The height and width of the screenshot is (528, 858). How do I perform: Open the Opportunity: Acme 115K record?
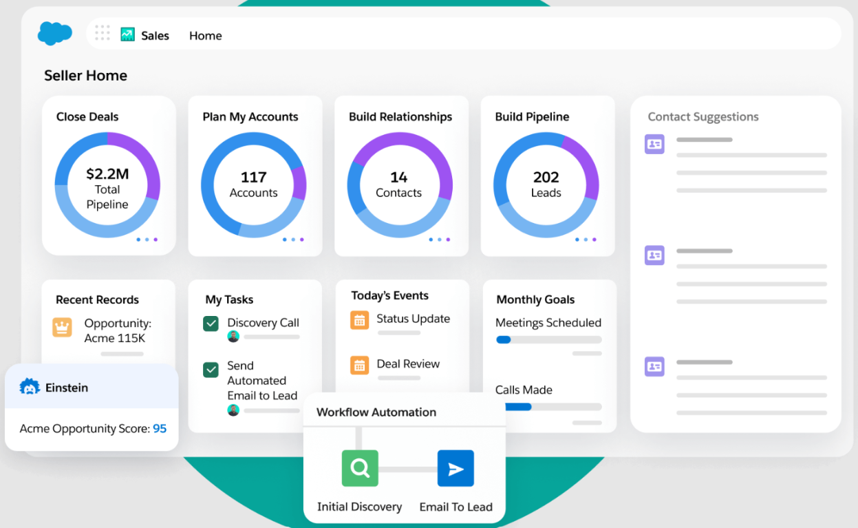[x=118, y=330]
